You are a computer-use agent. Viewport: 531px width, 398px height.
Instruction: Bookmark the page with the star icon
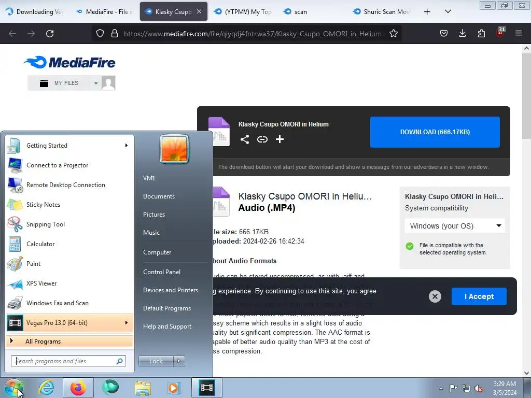[393, 34]
